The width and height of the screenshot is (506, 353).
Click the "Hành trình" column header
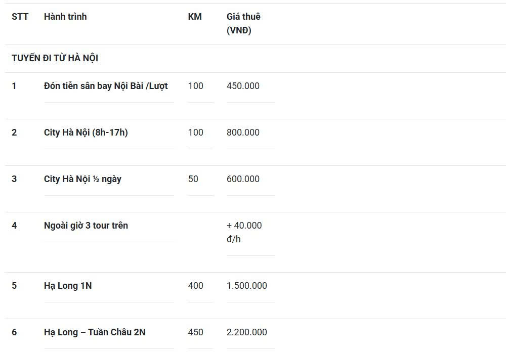[65, 17]
